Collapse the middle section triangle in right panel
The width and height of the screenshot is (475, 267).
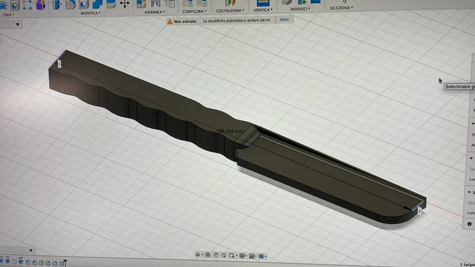point(471,158)
